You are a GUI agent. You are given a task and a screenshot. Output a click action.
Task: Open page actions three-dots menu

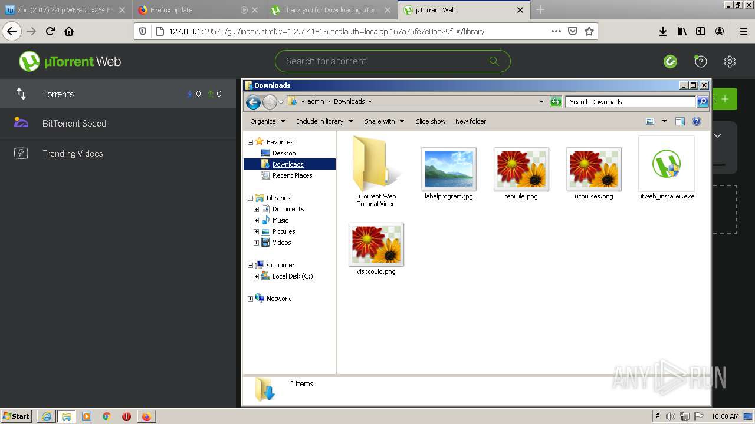tap(556, 31)
